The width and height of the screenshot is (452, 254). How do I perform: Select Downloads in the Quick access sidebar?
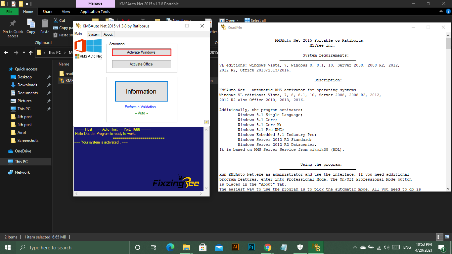27,85
